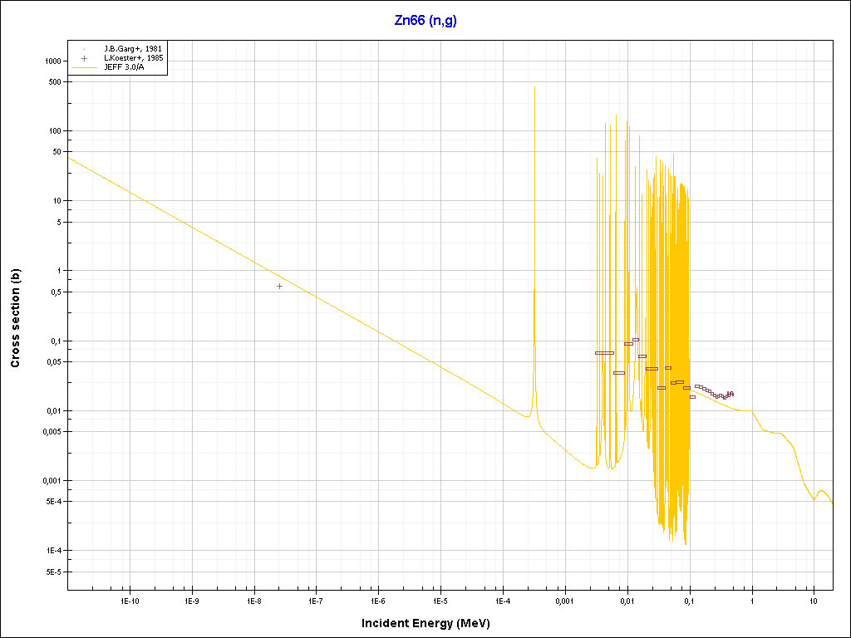
Task: Click the Zn66 (n,g) chart title
Action: tap(425, 20)
